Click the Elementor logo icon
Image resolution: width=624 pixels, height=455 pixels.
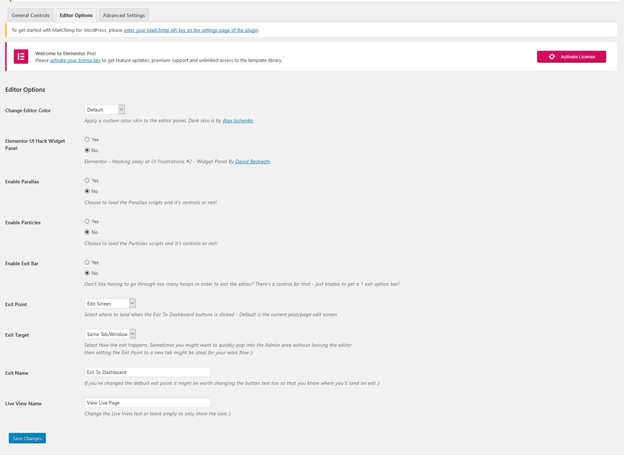tap(21, 57)
